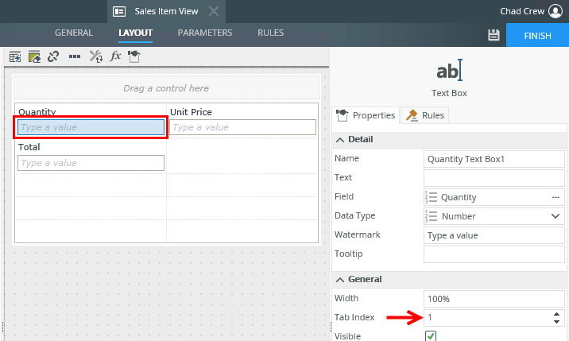This screenshot has width=569, height=341.
Task: Switch to the Parameters tab
Action: (x=205, y=33)
